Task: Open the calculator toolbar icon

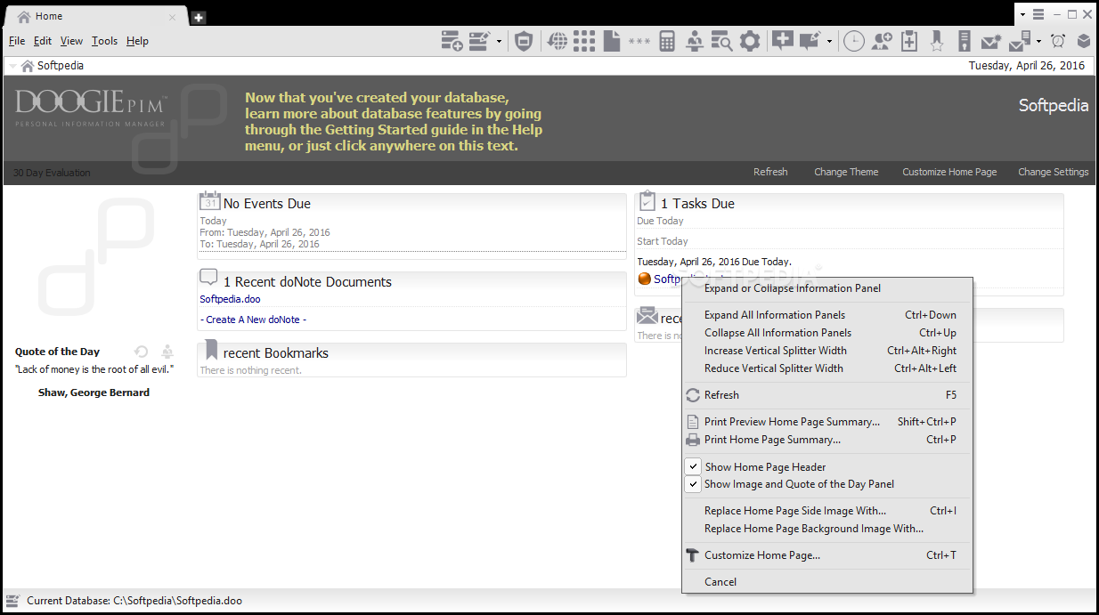Action: (x=667, y=41)
